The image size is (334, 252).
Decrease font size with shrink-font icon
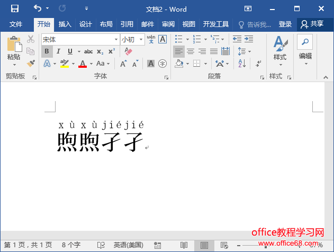[x=135, y=64]
